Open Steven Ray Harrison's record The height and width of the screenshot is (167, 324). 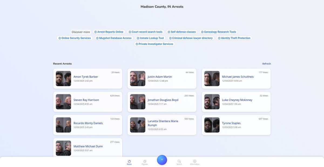point(88,102)
